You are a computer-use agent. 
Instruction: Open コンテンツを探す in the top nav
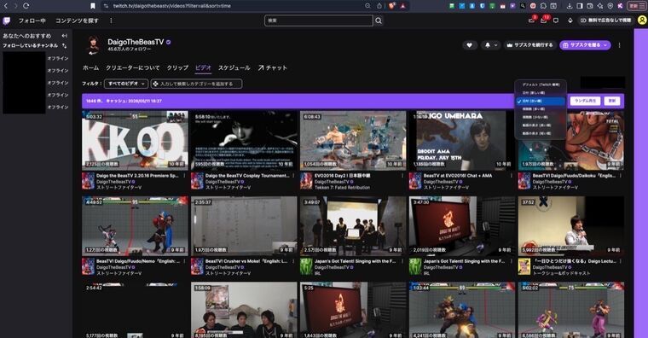pyautogui.click(x=77, y=20)
